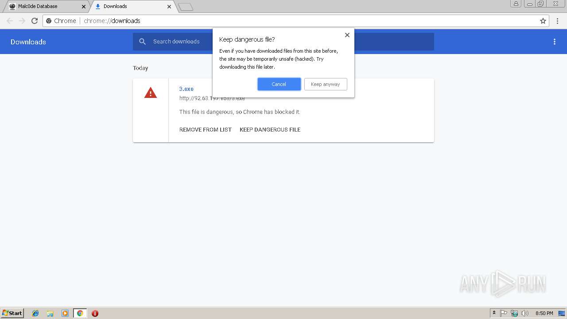Click the search magnifier icon

click(x=142, y=42)
